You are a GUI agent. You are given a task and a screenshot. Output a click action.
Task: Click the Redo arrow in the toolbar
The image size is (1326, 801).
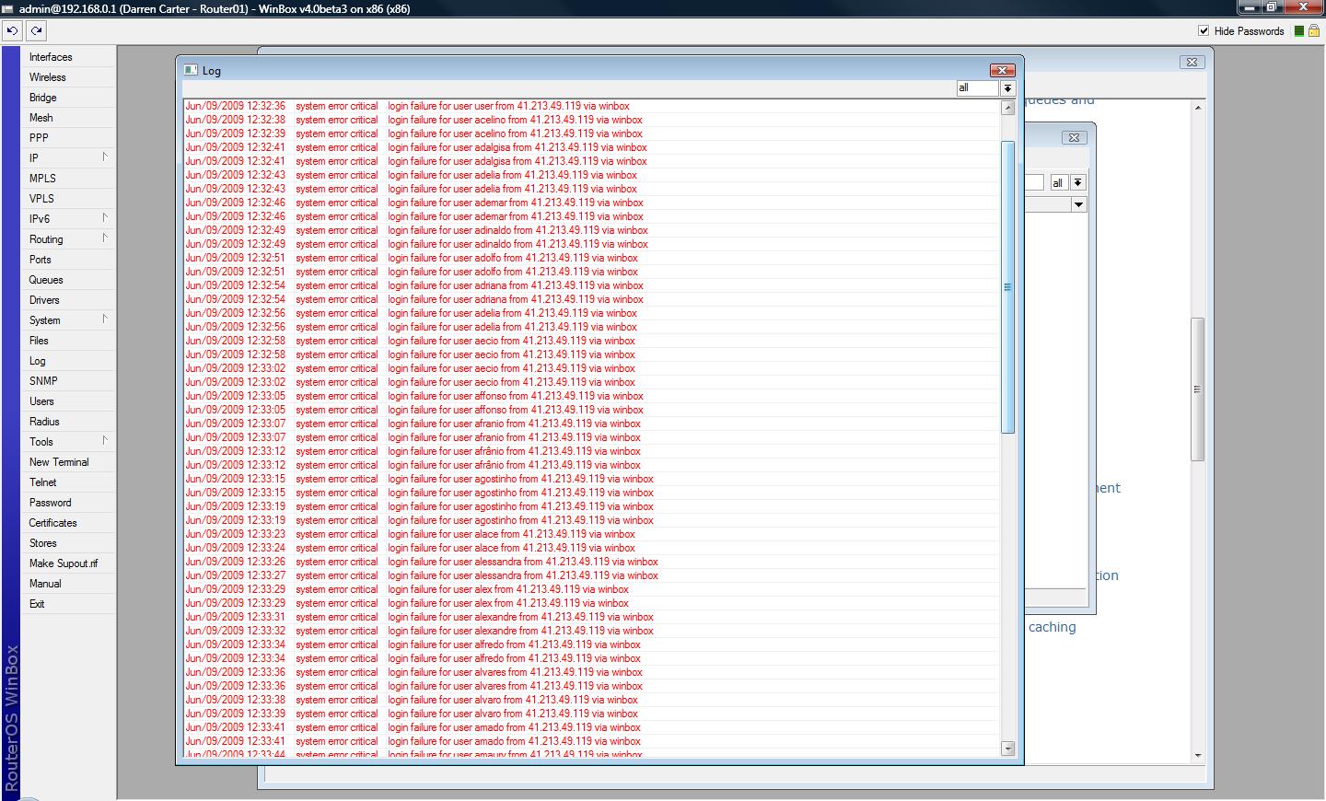pyautogui.click(x=36, y=30)
